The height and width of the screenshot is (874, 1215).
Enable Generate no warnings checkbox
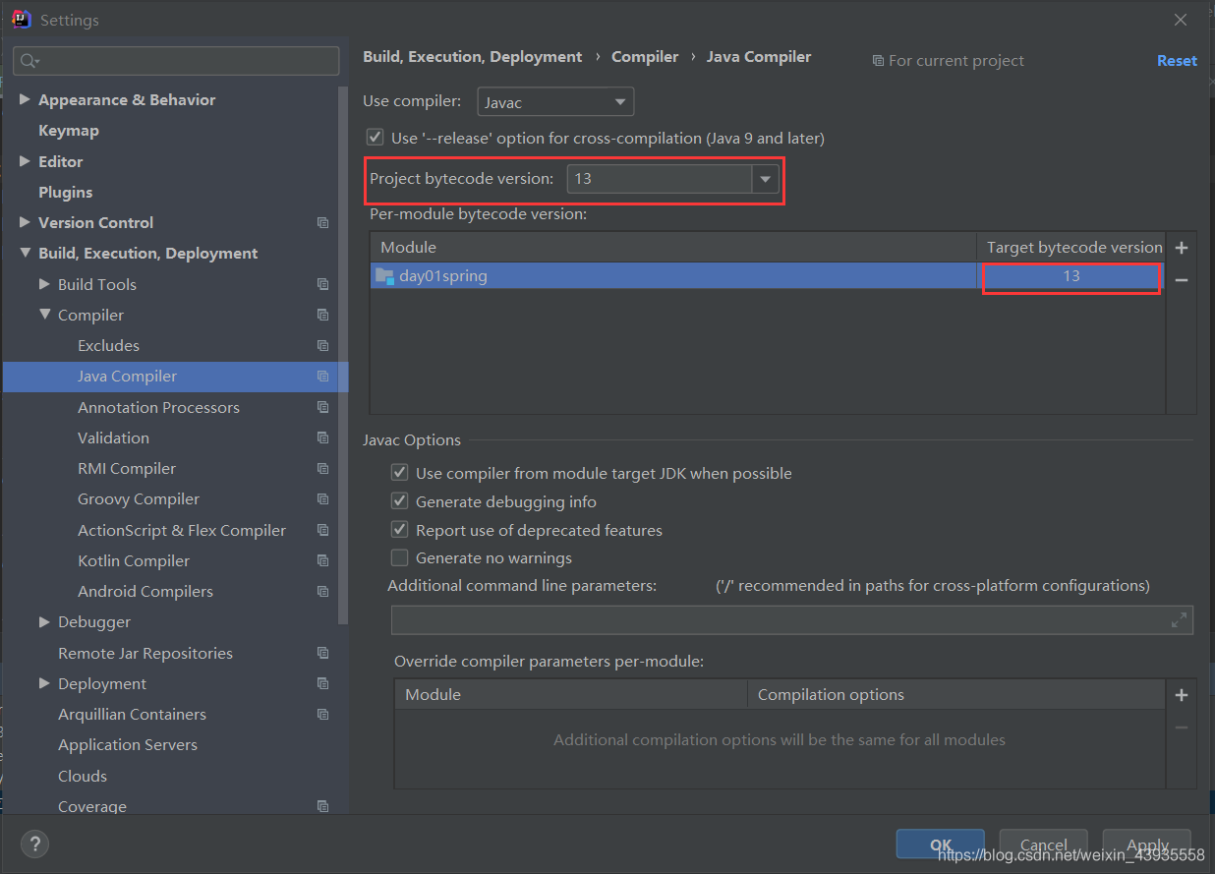pos(399,557)
